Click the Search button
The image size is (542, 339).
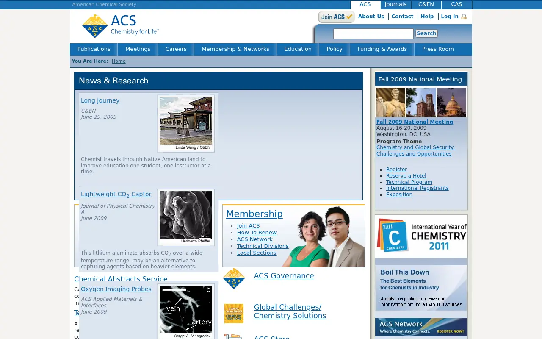click(x=426, y=33)
